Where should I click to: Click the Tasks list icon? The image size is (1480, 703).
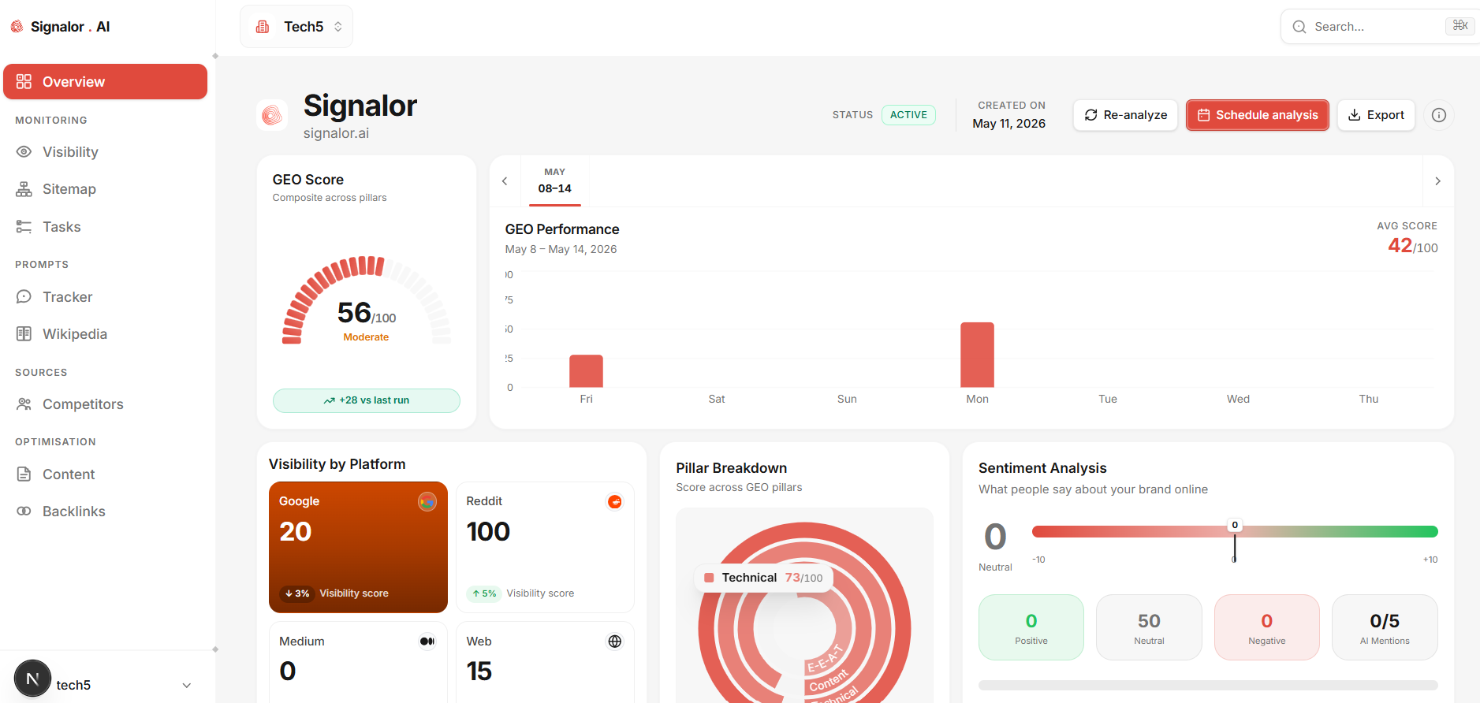click(x=24, y=227)
